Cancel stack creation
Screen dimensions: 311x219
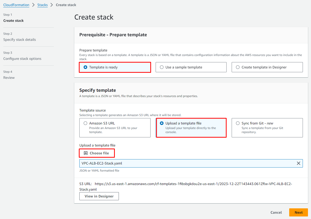click(x=276, y=212)
